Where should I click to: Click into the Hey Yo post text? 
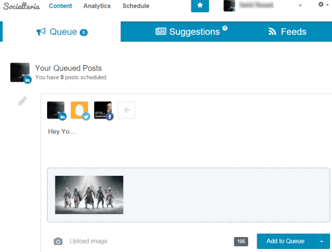tap(62, 132)
